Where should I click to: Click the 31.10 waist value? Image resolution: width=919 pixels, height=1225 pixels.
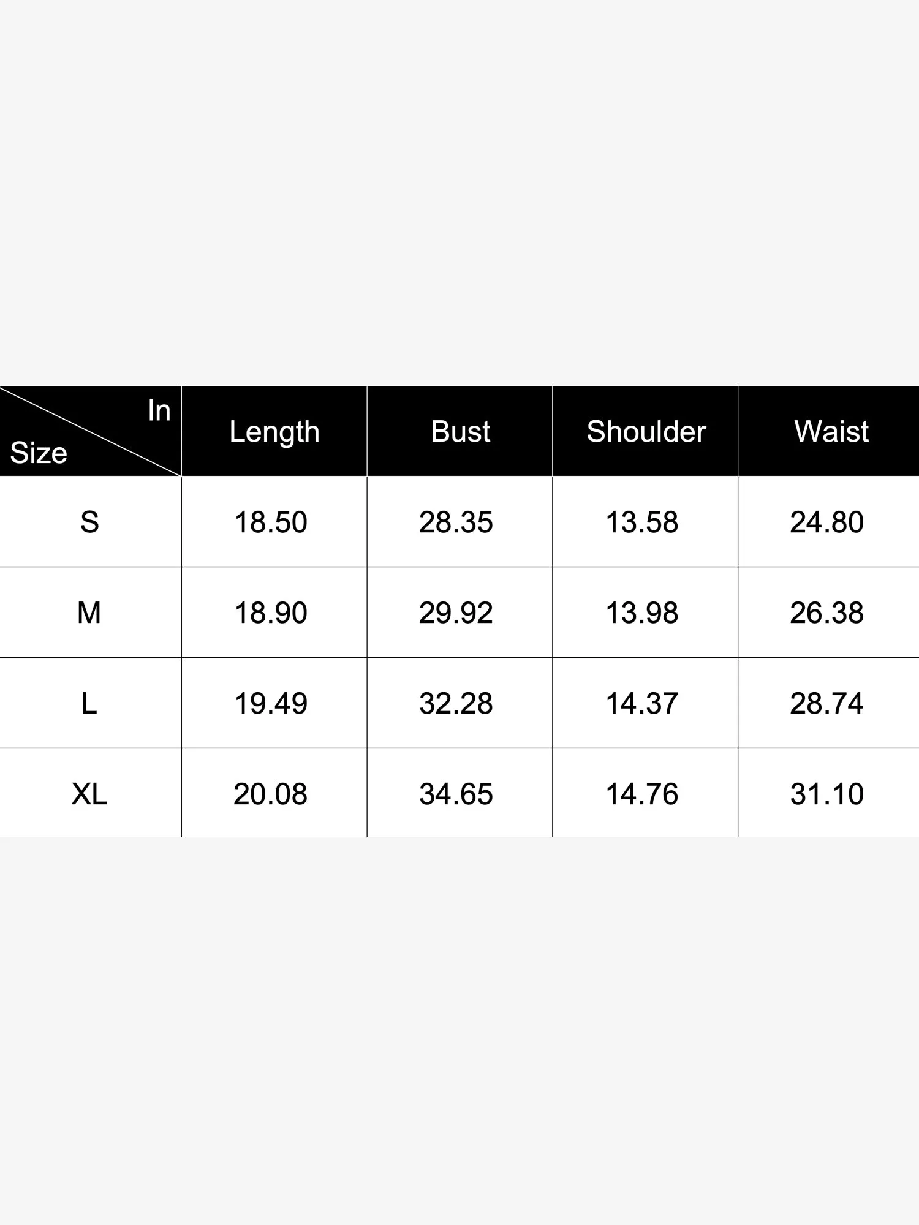[826, 794]
